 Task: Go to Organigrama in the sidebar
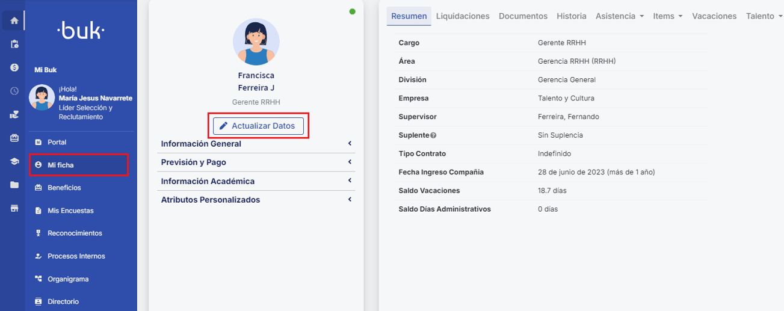[68, 279]
